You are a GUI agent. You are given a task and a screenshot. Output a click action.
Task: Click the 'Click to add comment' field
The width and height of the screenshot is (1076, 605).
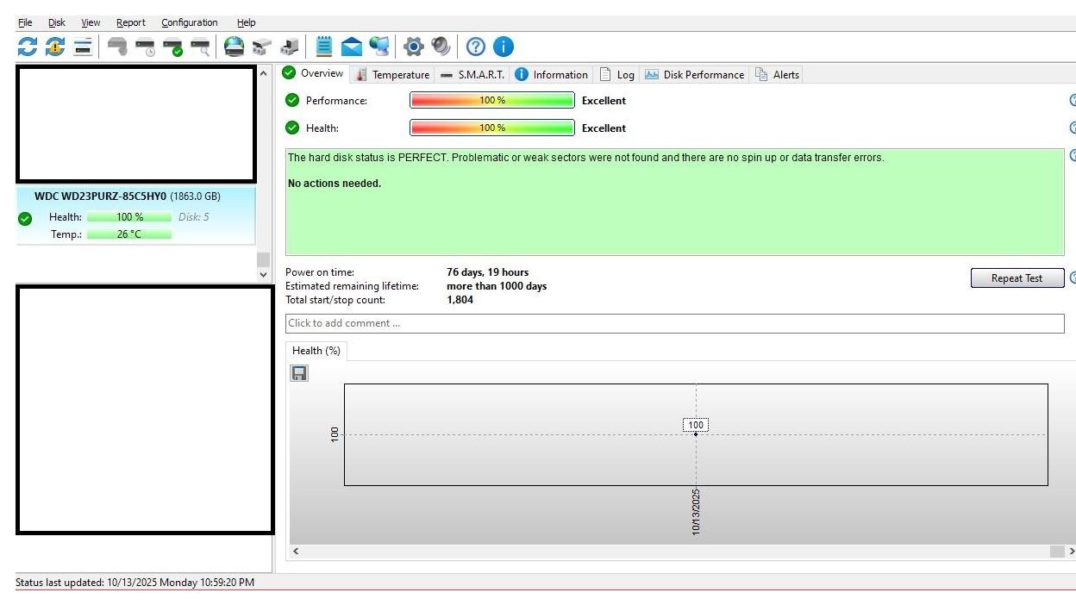674,323
